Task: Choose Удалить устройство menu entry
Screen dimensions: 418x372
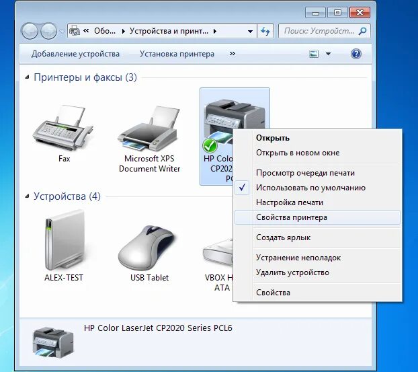Action: coord(317,272)
